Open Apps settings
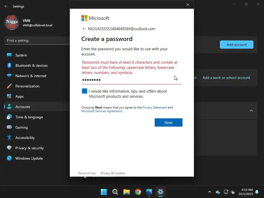 point(37,96)
